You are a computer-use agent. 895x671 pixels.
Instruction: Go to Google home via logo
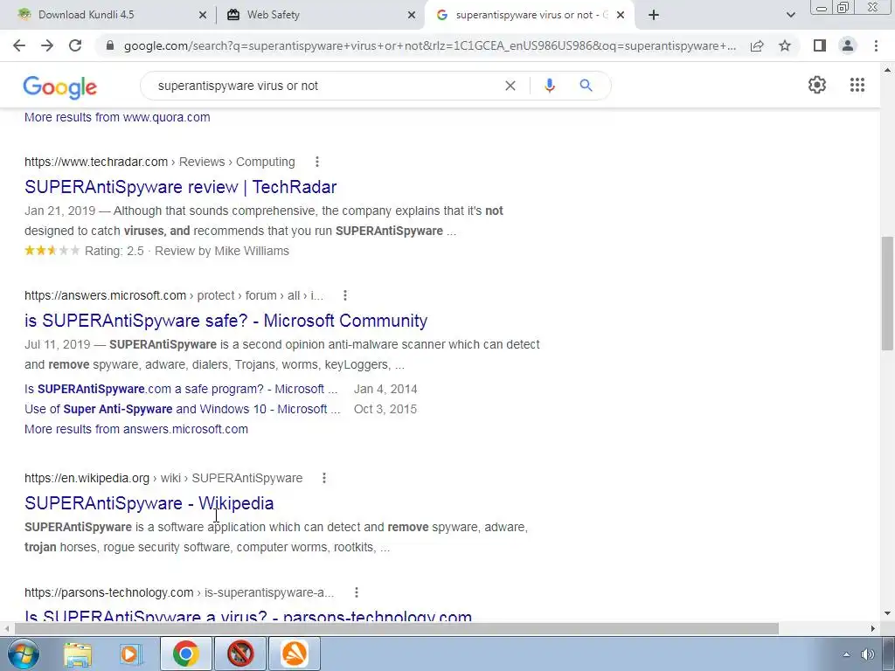[60, 86]
